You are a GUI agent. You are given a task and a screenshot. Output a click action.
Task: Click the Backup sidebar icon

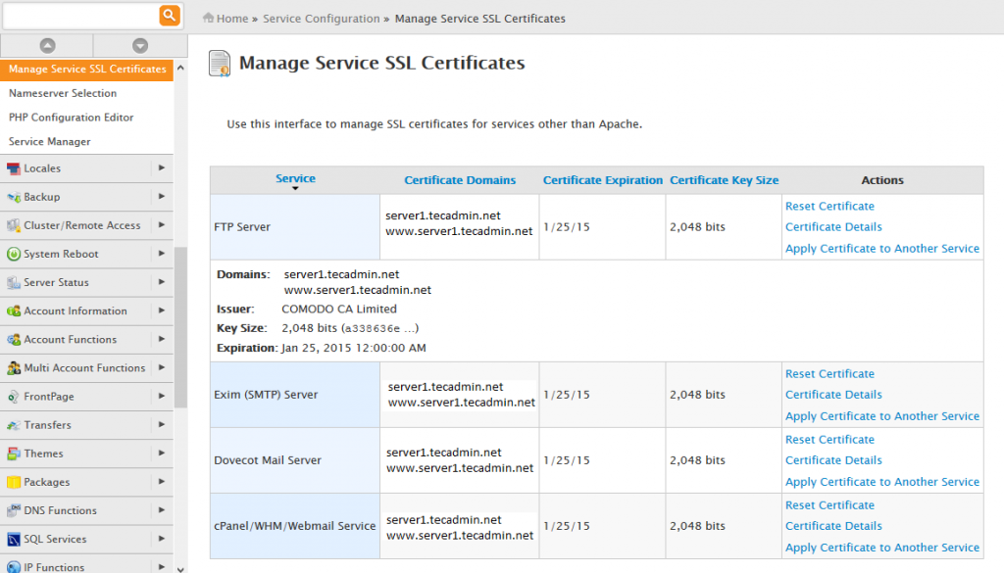14,197
